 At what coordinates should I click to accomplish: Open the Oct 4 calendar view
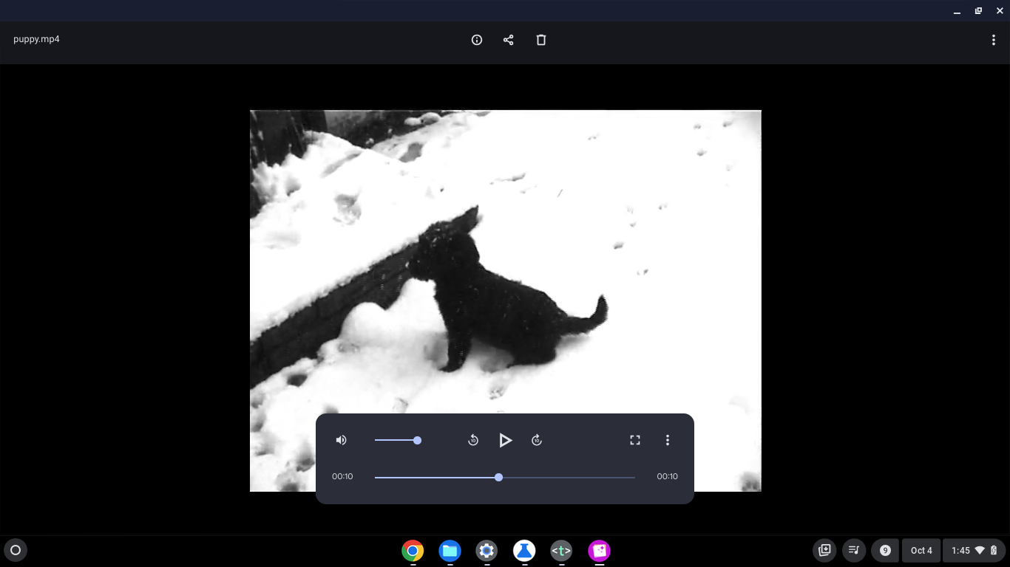pyautogui.click(x=921, y=550)
